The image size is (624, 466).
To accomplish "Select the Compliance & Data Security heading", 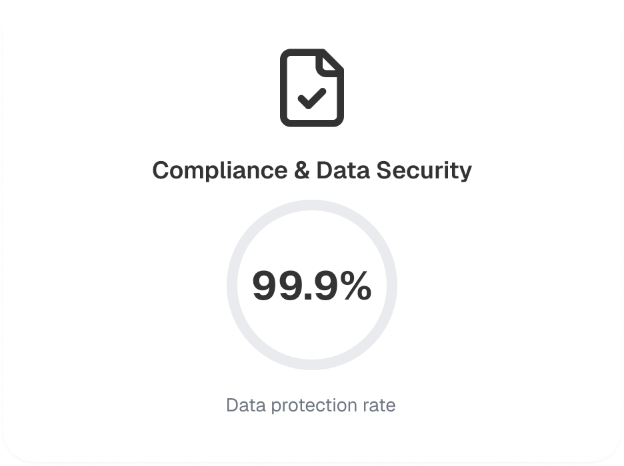I will (x=311, y=170).
